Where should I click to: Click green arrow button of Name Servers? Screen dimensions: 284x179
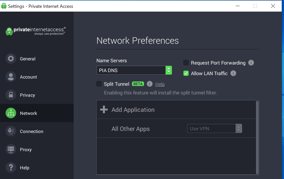coord(169,70)
